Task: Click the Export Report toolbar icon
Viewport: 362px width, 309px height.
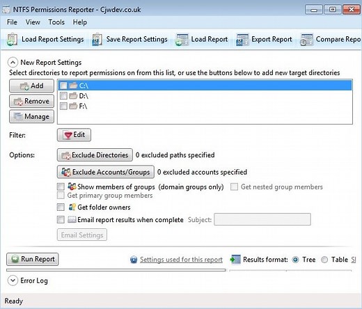Action: click(242, 40)
